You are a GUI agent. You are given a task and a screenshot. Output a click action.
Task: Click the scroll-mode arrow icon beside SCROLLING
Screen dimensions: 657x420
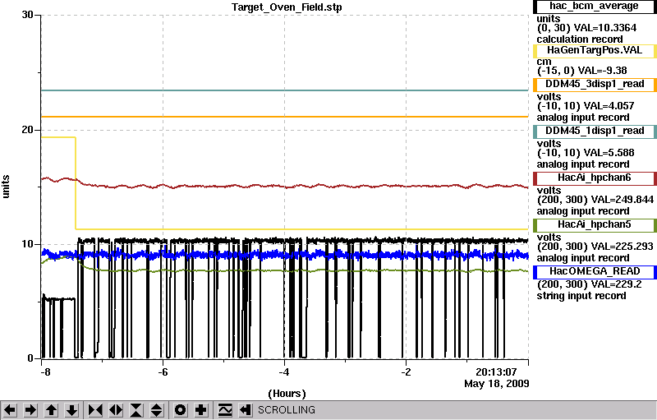246,410
